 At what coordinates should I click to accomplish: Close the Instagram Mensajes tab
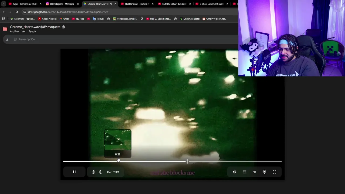point(78,4)
